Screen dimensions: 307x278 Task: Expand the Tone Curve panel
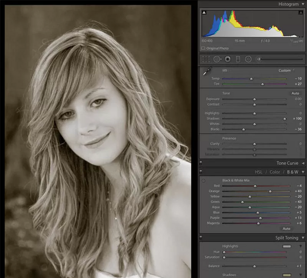(303, 163)
